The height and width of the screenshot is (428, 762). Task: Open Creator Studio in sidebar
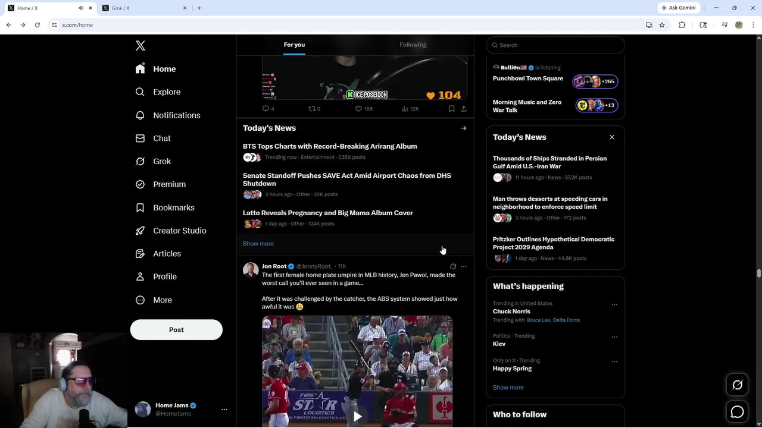tap(171, 231)
